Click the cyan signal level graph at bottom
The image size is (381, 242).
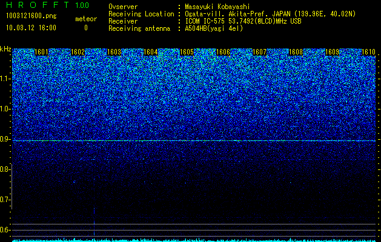tap(194, 240)
